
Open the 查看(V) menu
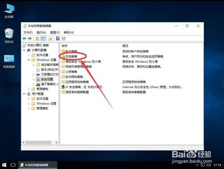pos(55,32)
